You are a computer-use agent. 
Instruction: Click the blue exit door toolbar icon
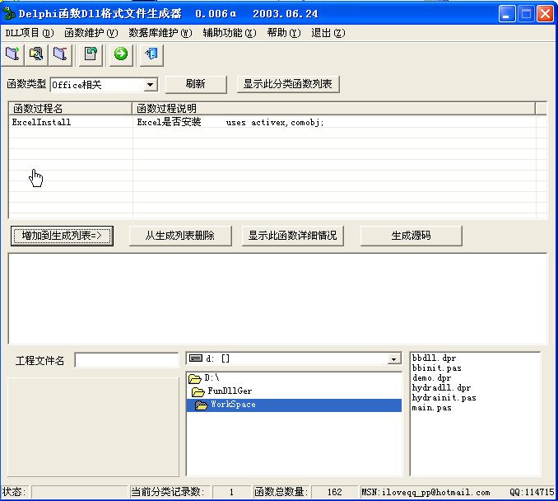151,54
